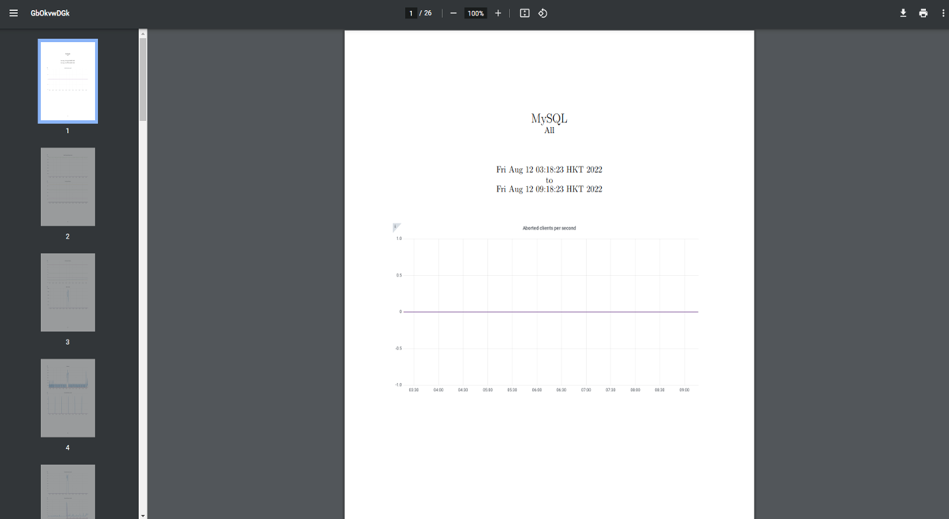
Task: Click the 100% zoom level field
Action: (x=475, y=13)
